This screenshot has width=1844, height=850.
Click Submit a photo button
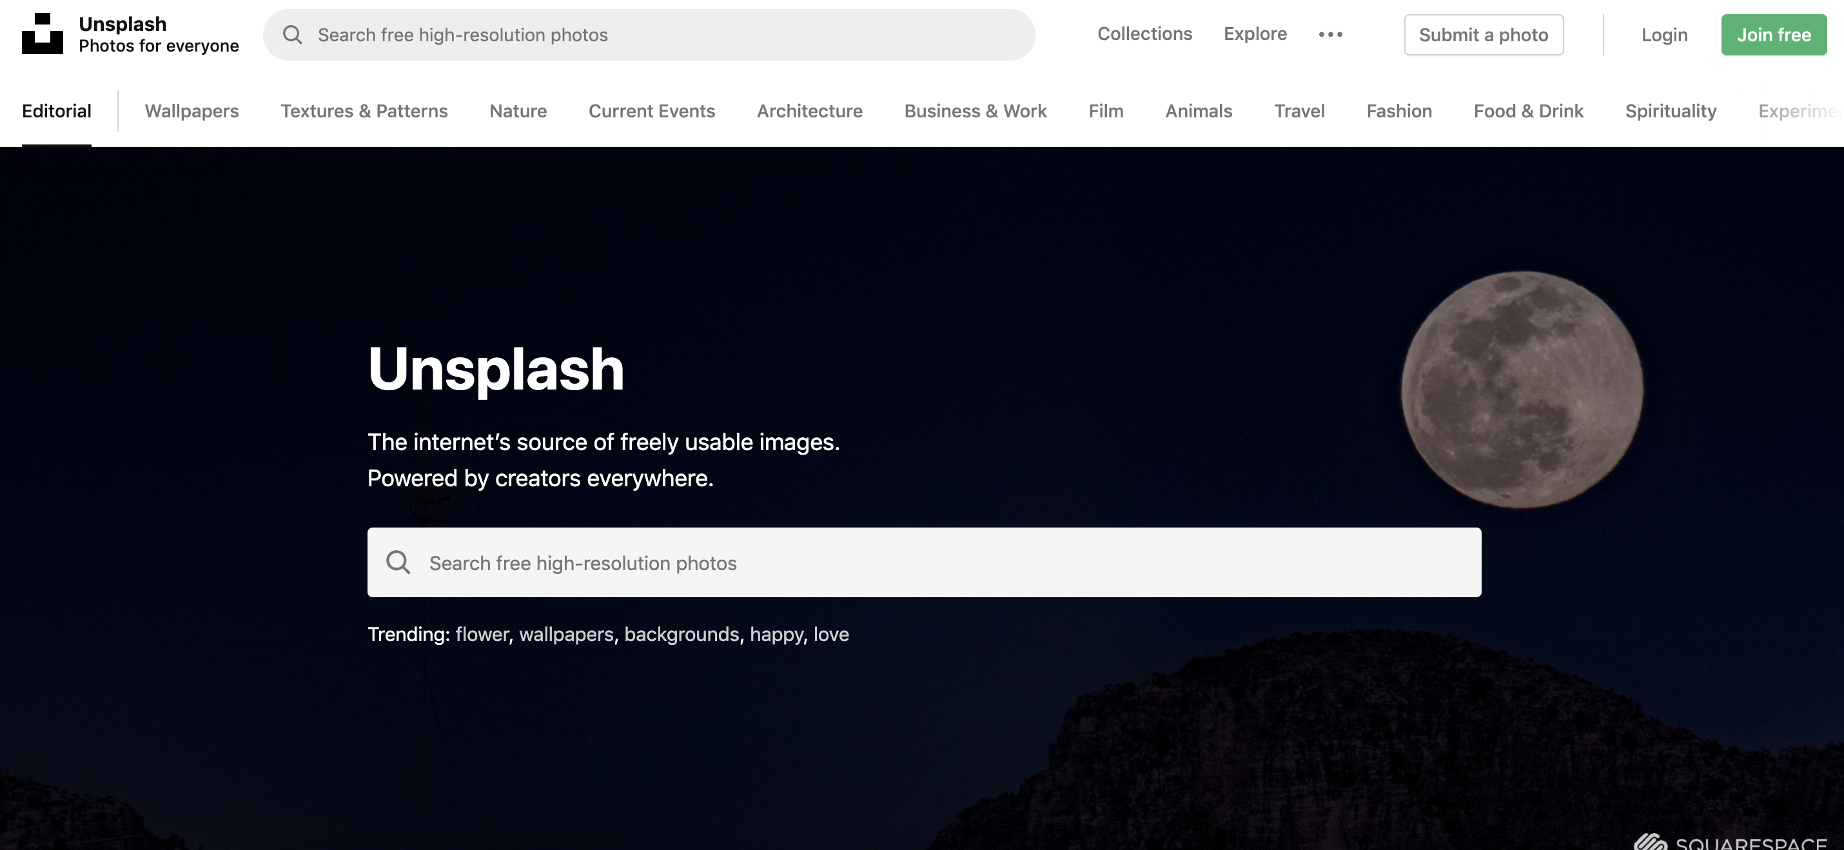pos(1483,34)
